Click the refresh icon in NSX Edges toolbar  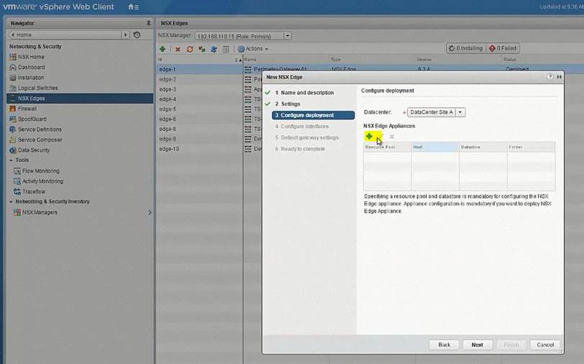(190, 49)
